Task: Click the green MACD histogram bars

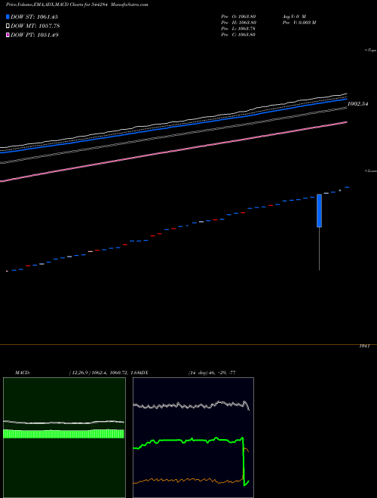Action: pos(63,434)
